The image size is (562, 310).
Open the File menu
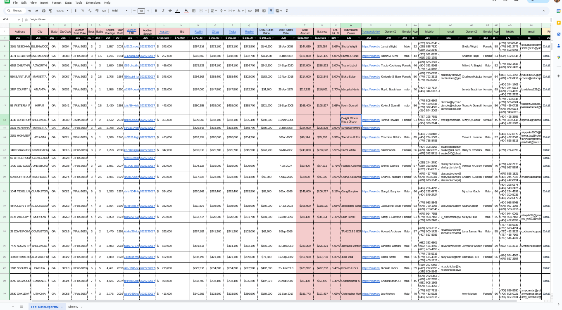(15, 2)
